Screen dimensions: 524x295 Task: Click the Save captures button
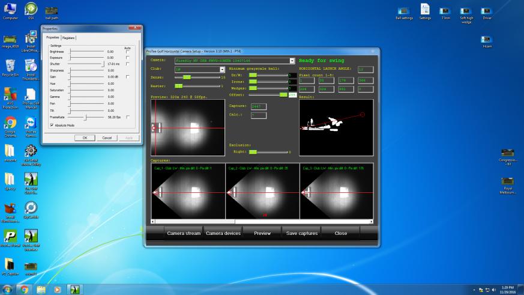point(302,233)
